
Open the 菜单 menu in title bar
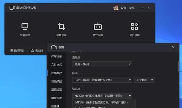(x=132, y=8)
